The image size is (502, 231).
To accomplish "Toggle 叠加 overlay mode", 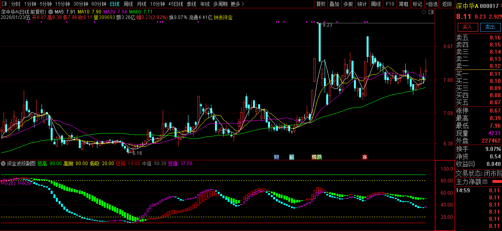I will pos(334,4).
